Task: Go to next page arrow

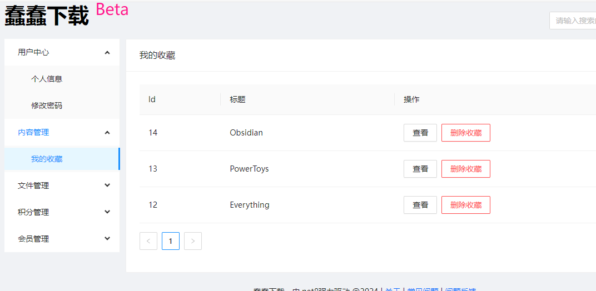Action: [193, 241]
